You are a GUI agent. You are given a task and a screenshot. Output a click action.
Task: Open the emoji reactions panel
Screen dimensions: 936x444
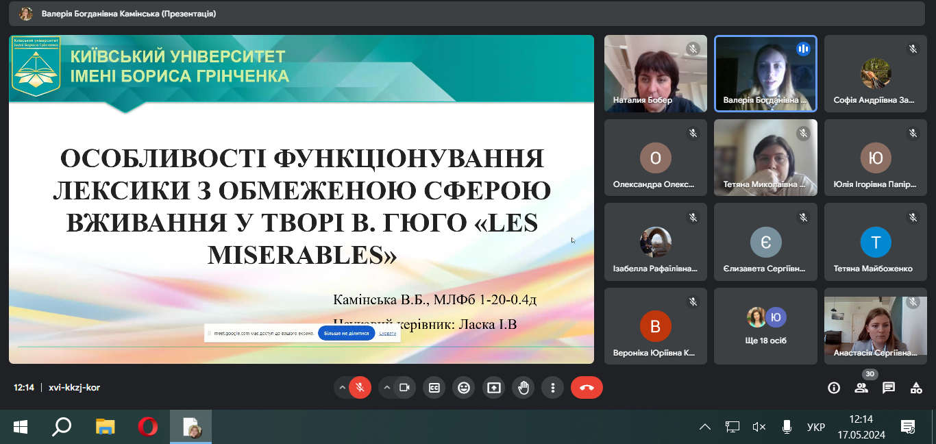tap(463, 387)
